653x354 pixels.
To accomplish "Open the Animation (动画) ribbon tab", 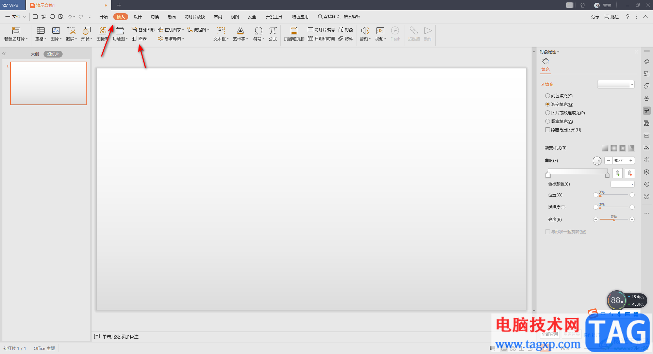I will pos(172,17).
